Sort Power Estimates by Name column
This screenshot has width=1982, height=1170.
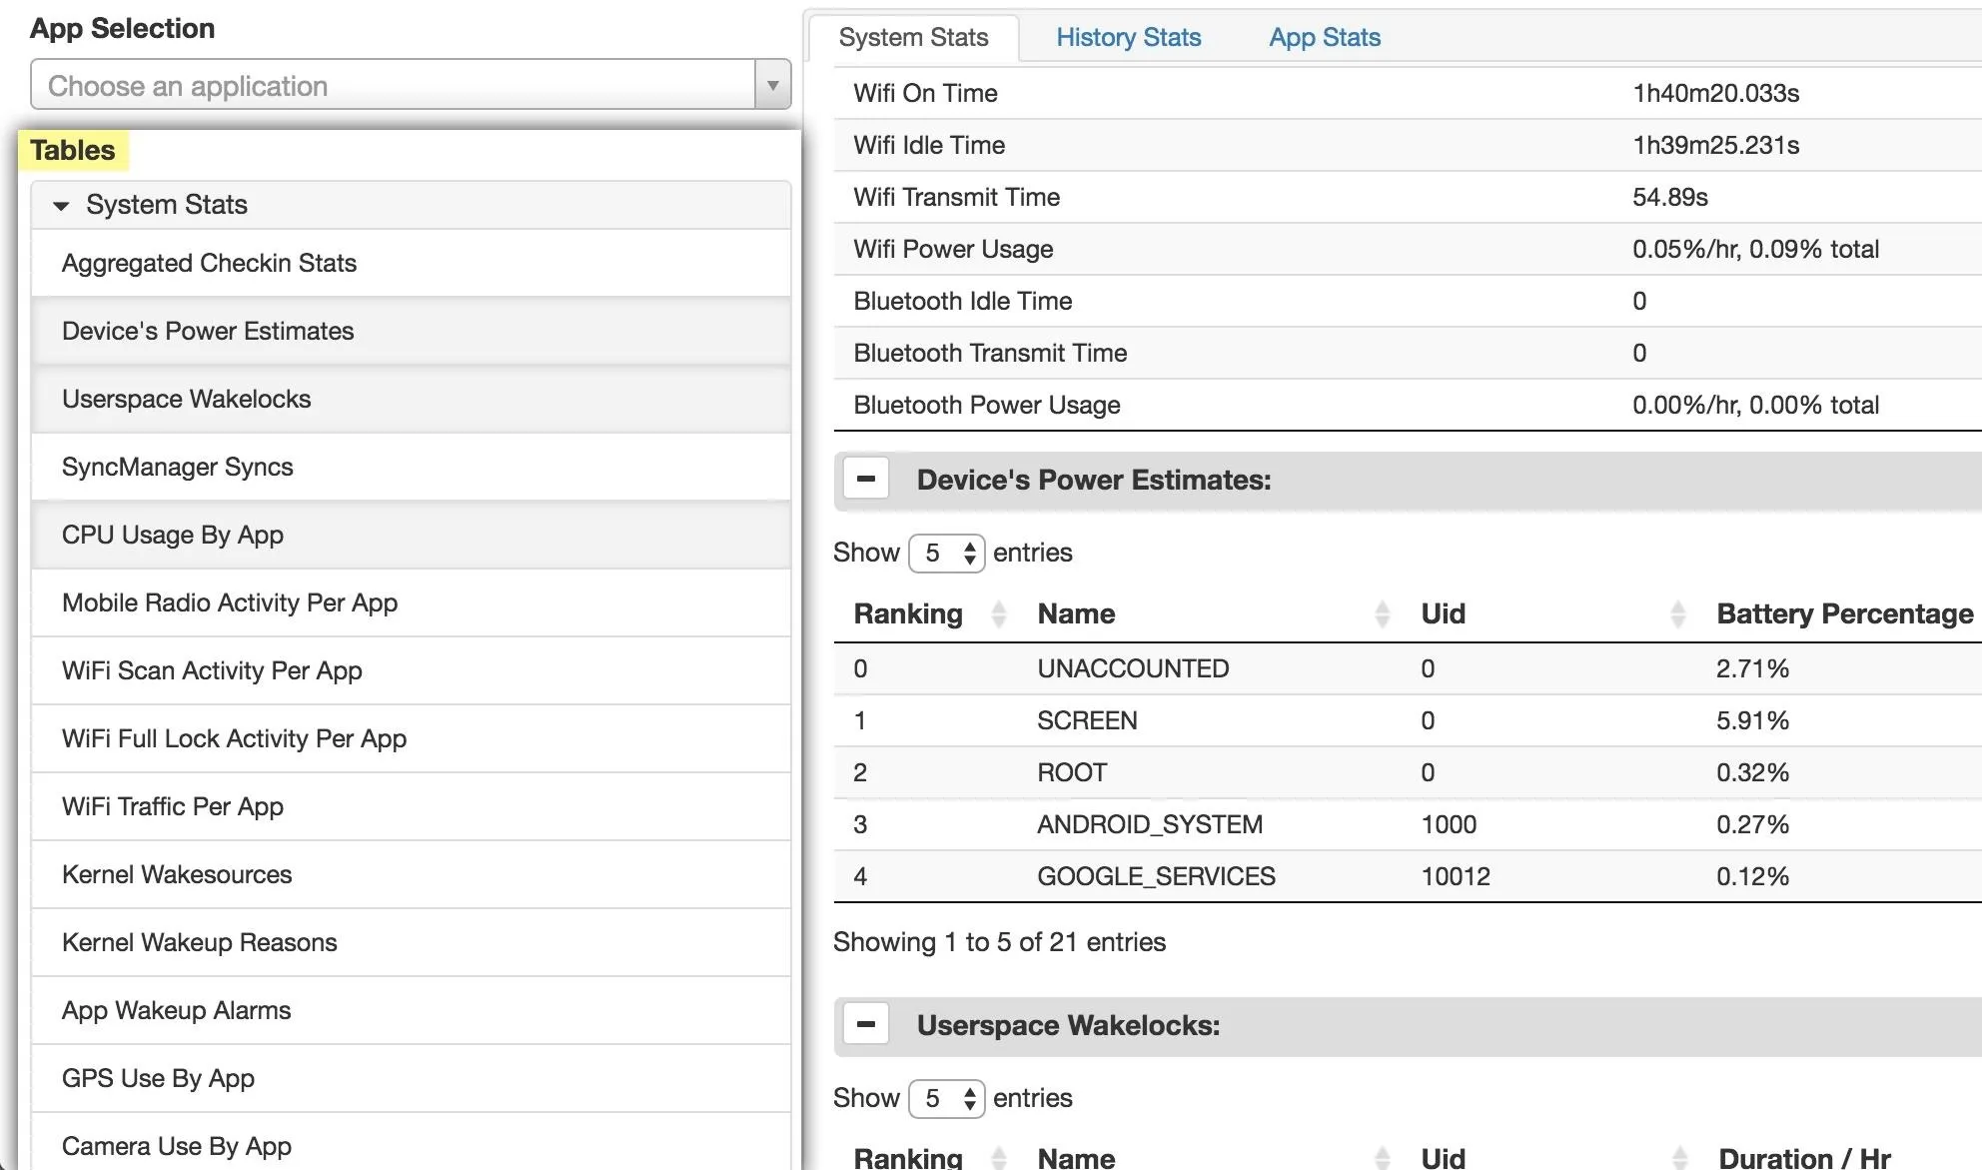coord(1210,613)
